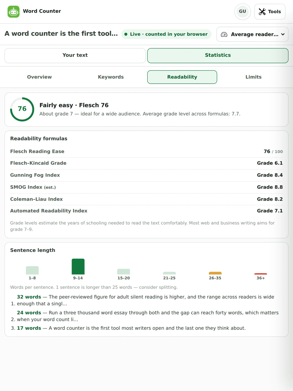Click the Grade 7.1 value
The width and height of the screenshot is (293, 391).
coord(270,211)
